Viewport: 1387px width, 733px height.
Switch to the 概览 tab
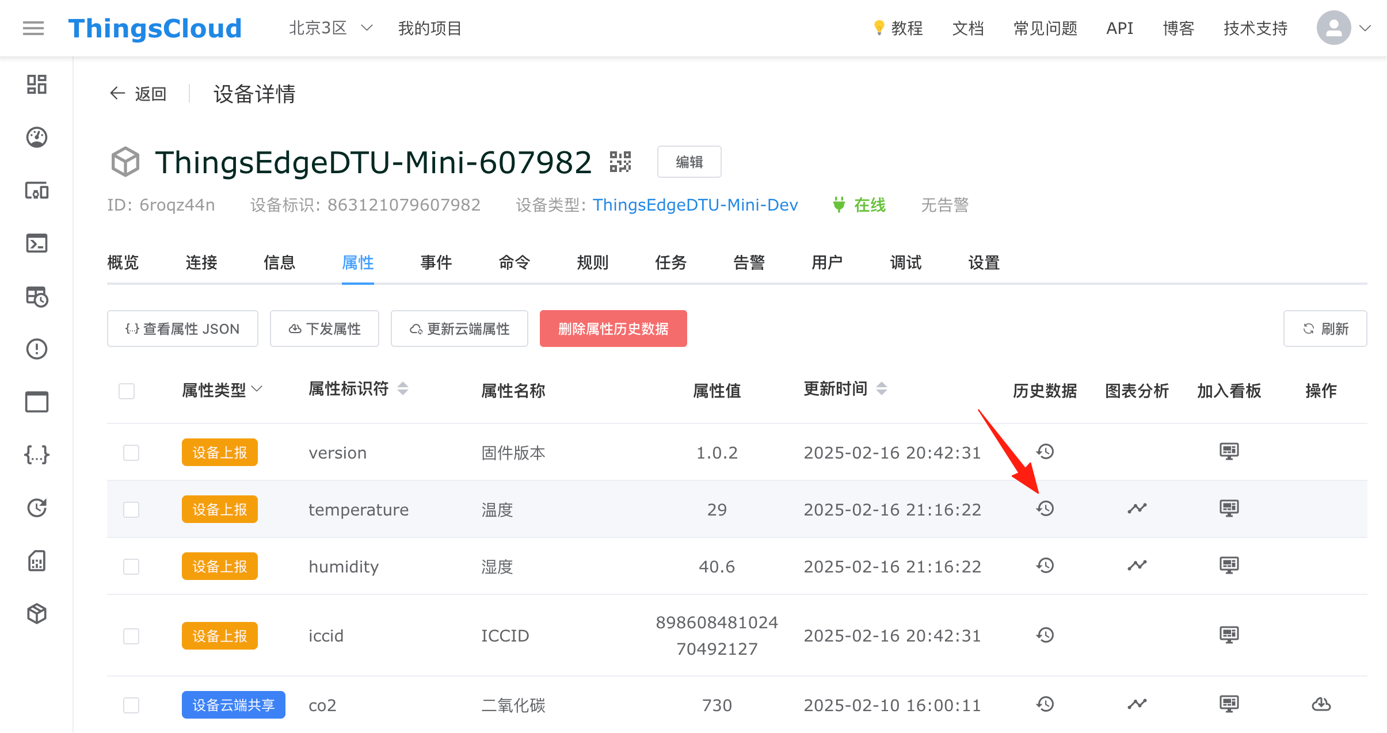(x=123, y=263)
